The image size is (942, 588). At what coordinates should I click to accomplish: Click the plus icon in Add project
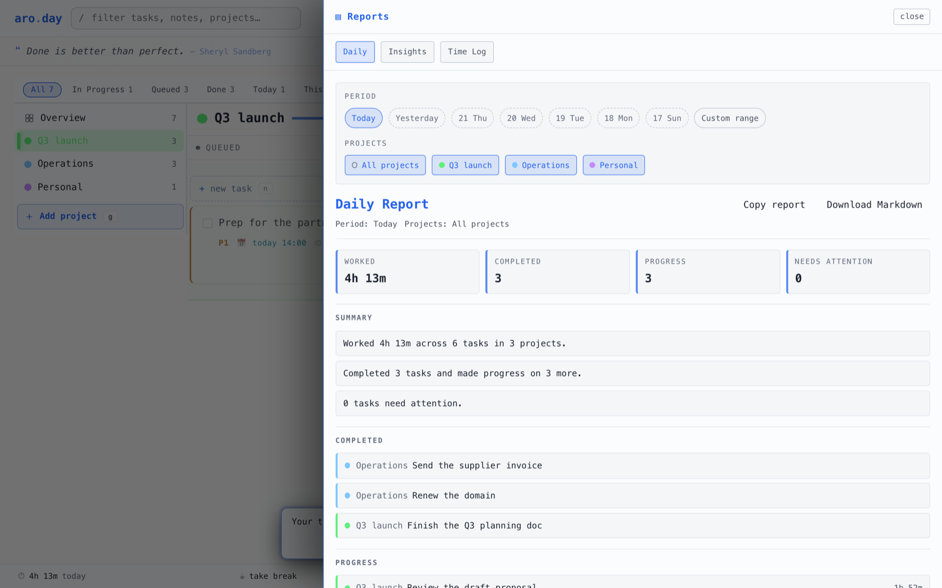point(29,216)
